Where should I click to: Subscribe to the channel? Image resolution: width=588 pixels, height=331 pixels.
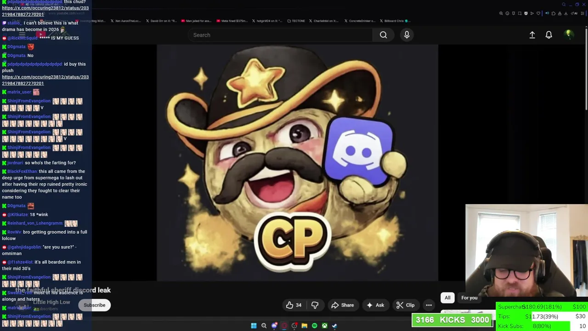tap(95, 305)
